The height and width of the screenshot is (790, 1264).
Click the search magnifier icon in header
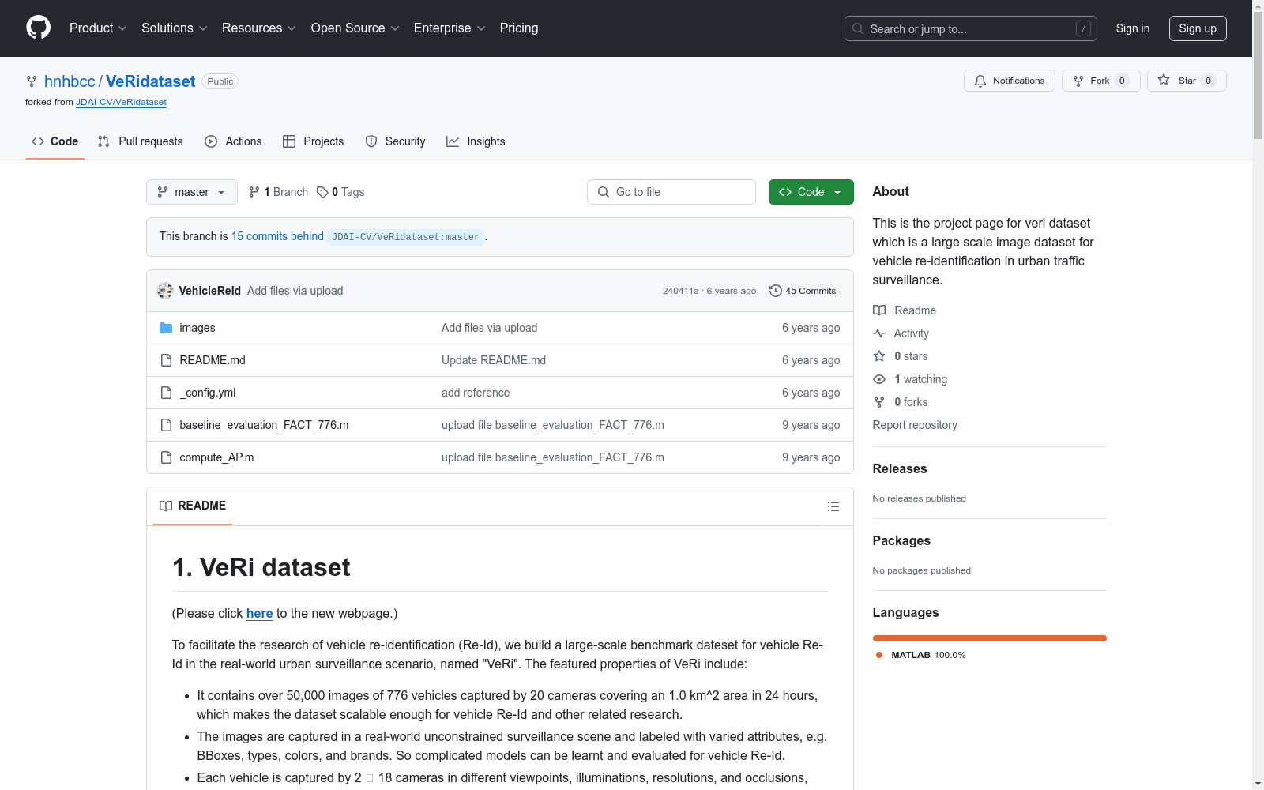click(858, 28)
